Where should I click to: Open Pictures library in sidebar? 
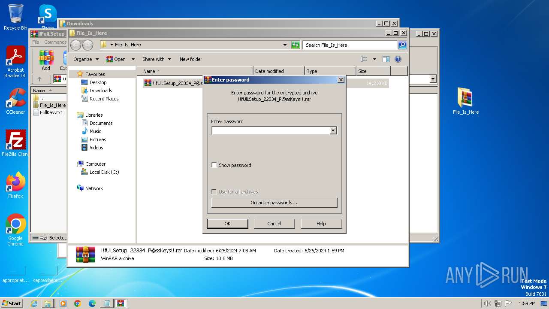coord(98,139)
